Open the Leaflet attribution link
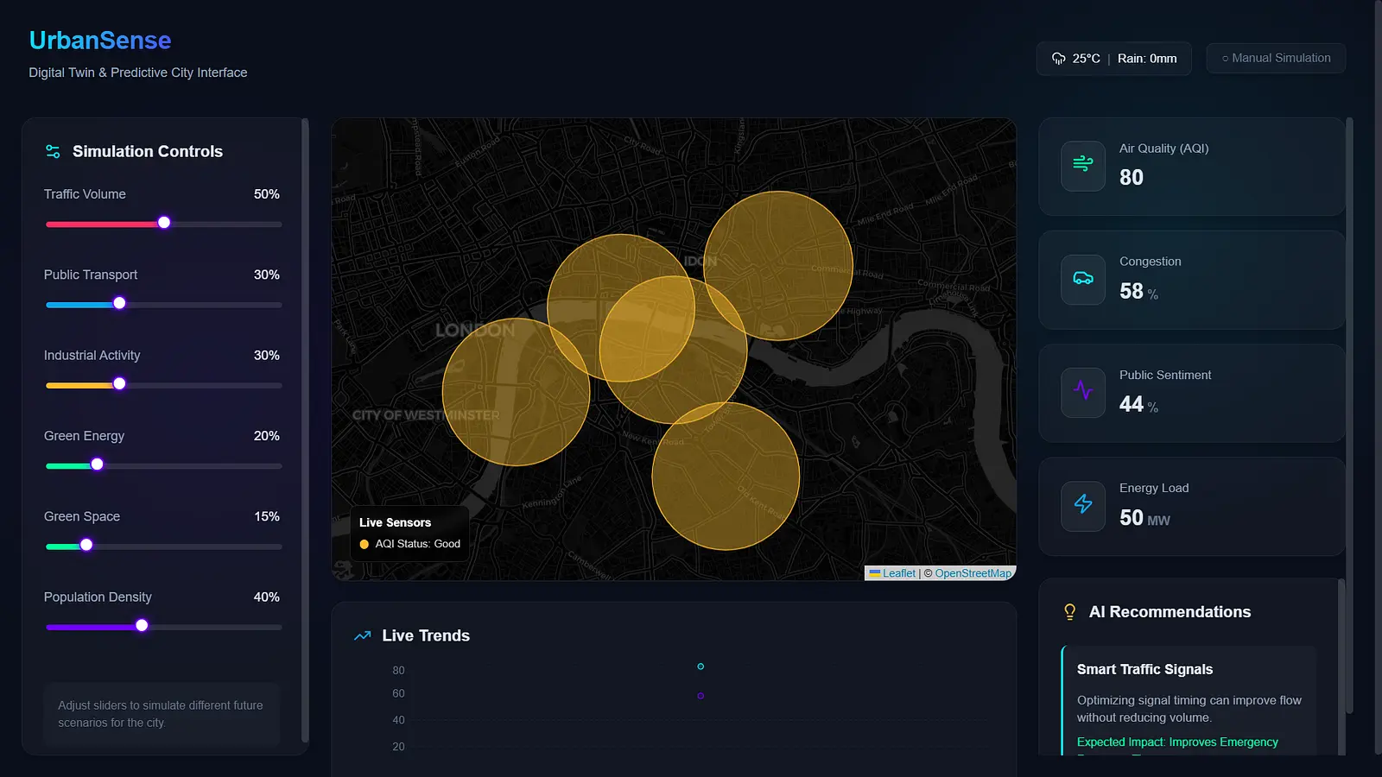This screenshot has width=1382, height=777. [x=898, y=573]
